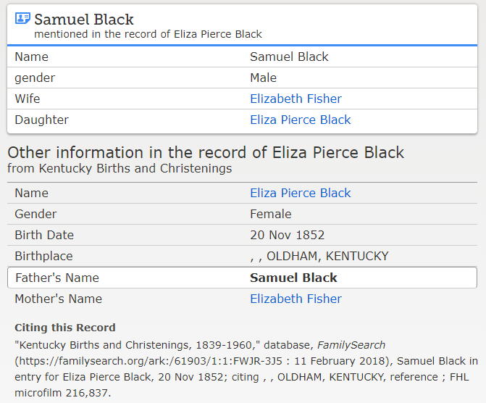Click the person record icon beside Samuel Black
The height and width of the screenshot is (403, 486).
[x=22, y=19]
